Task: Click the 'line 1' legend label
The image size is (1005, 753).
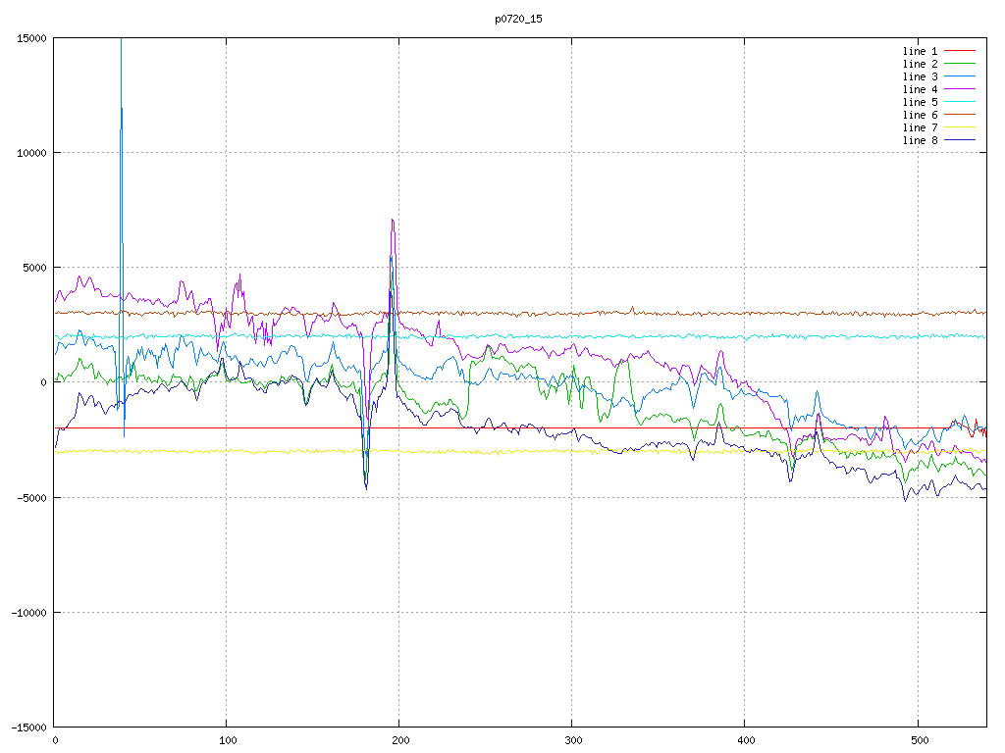Action: (x=920, y=51)
